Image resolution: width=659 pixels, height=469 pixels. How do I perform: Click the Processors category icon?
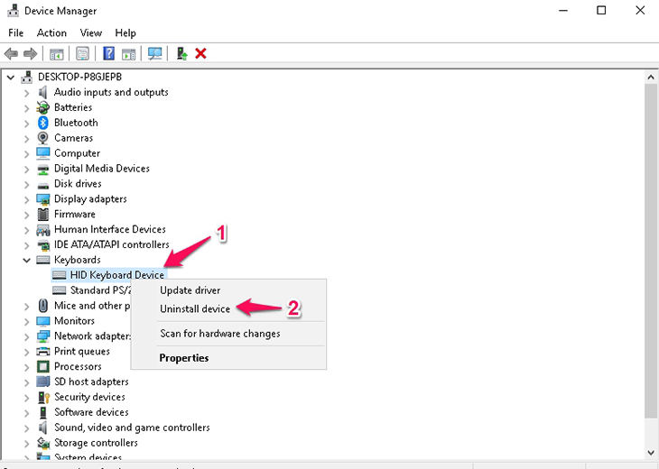pyautogui.click(x=42, y=366)
